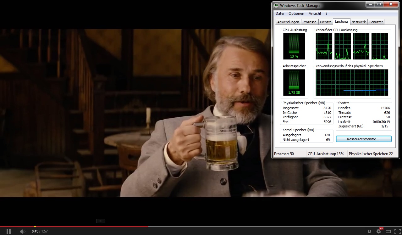Click the 0:43 / 1:57 time display
Screen dimensions: 402x235
pyautogui.click(x=40, y=232)
